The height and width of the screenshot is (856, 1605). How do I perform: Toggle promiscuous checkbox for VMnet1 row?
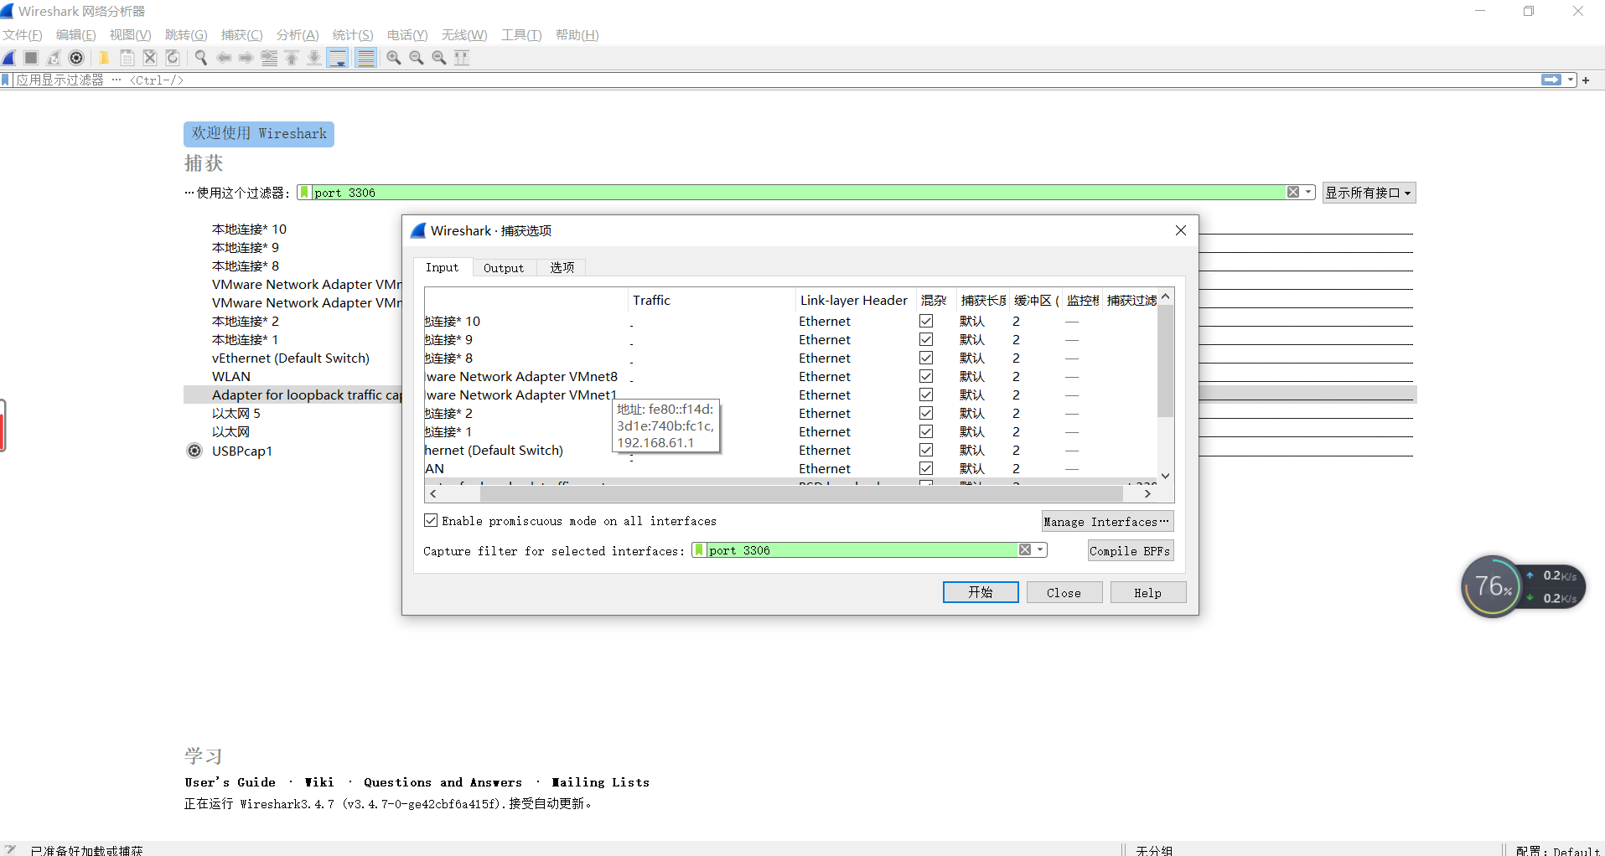pos(926,394)
